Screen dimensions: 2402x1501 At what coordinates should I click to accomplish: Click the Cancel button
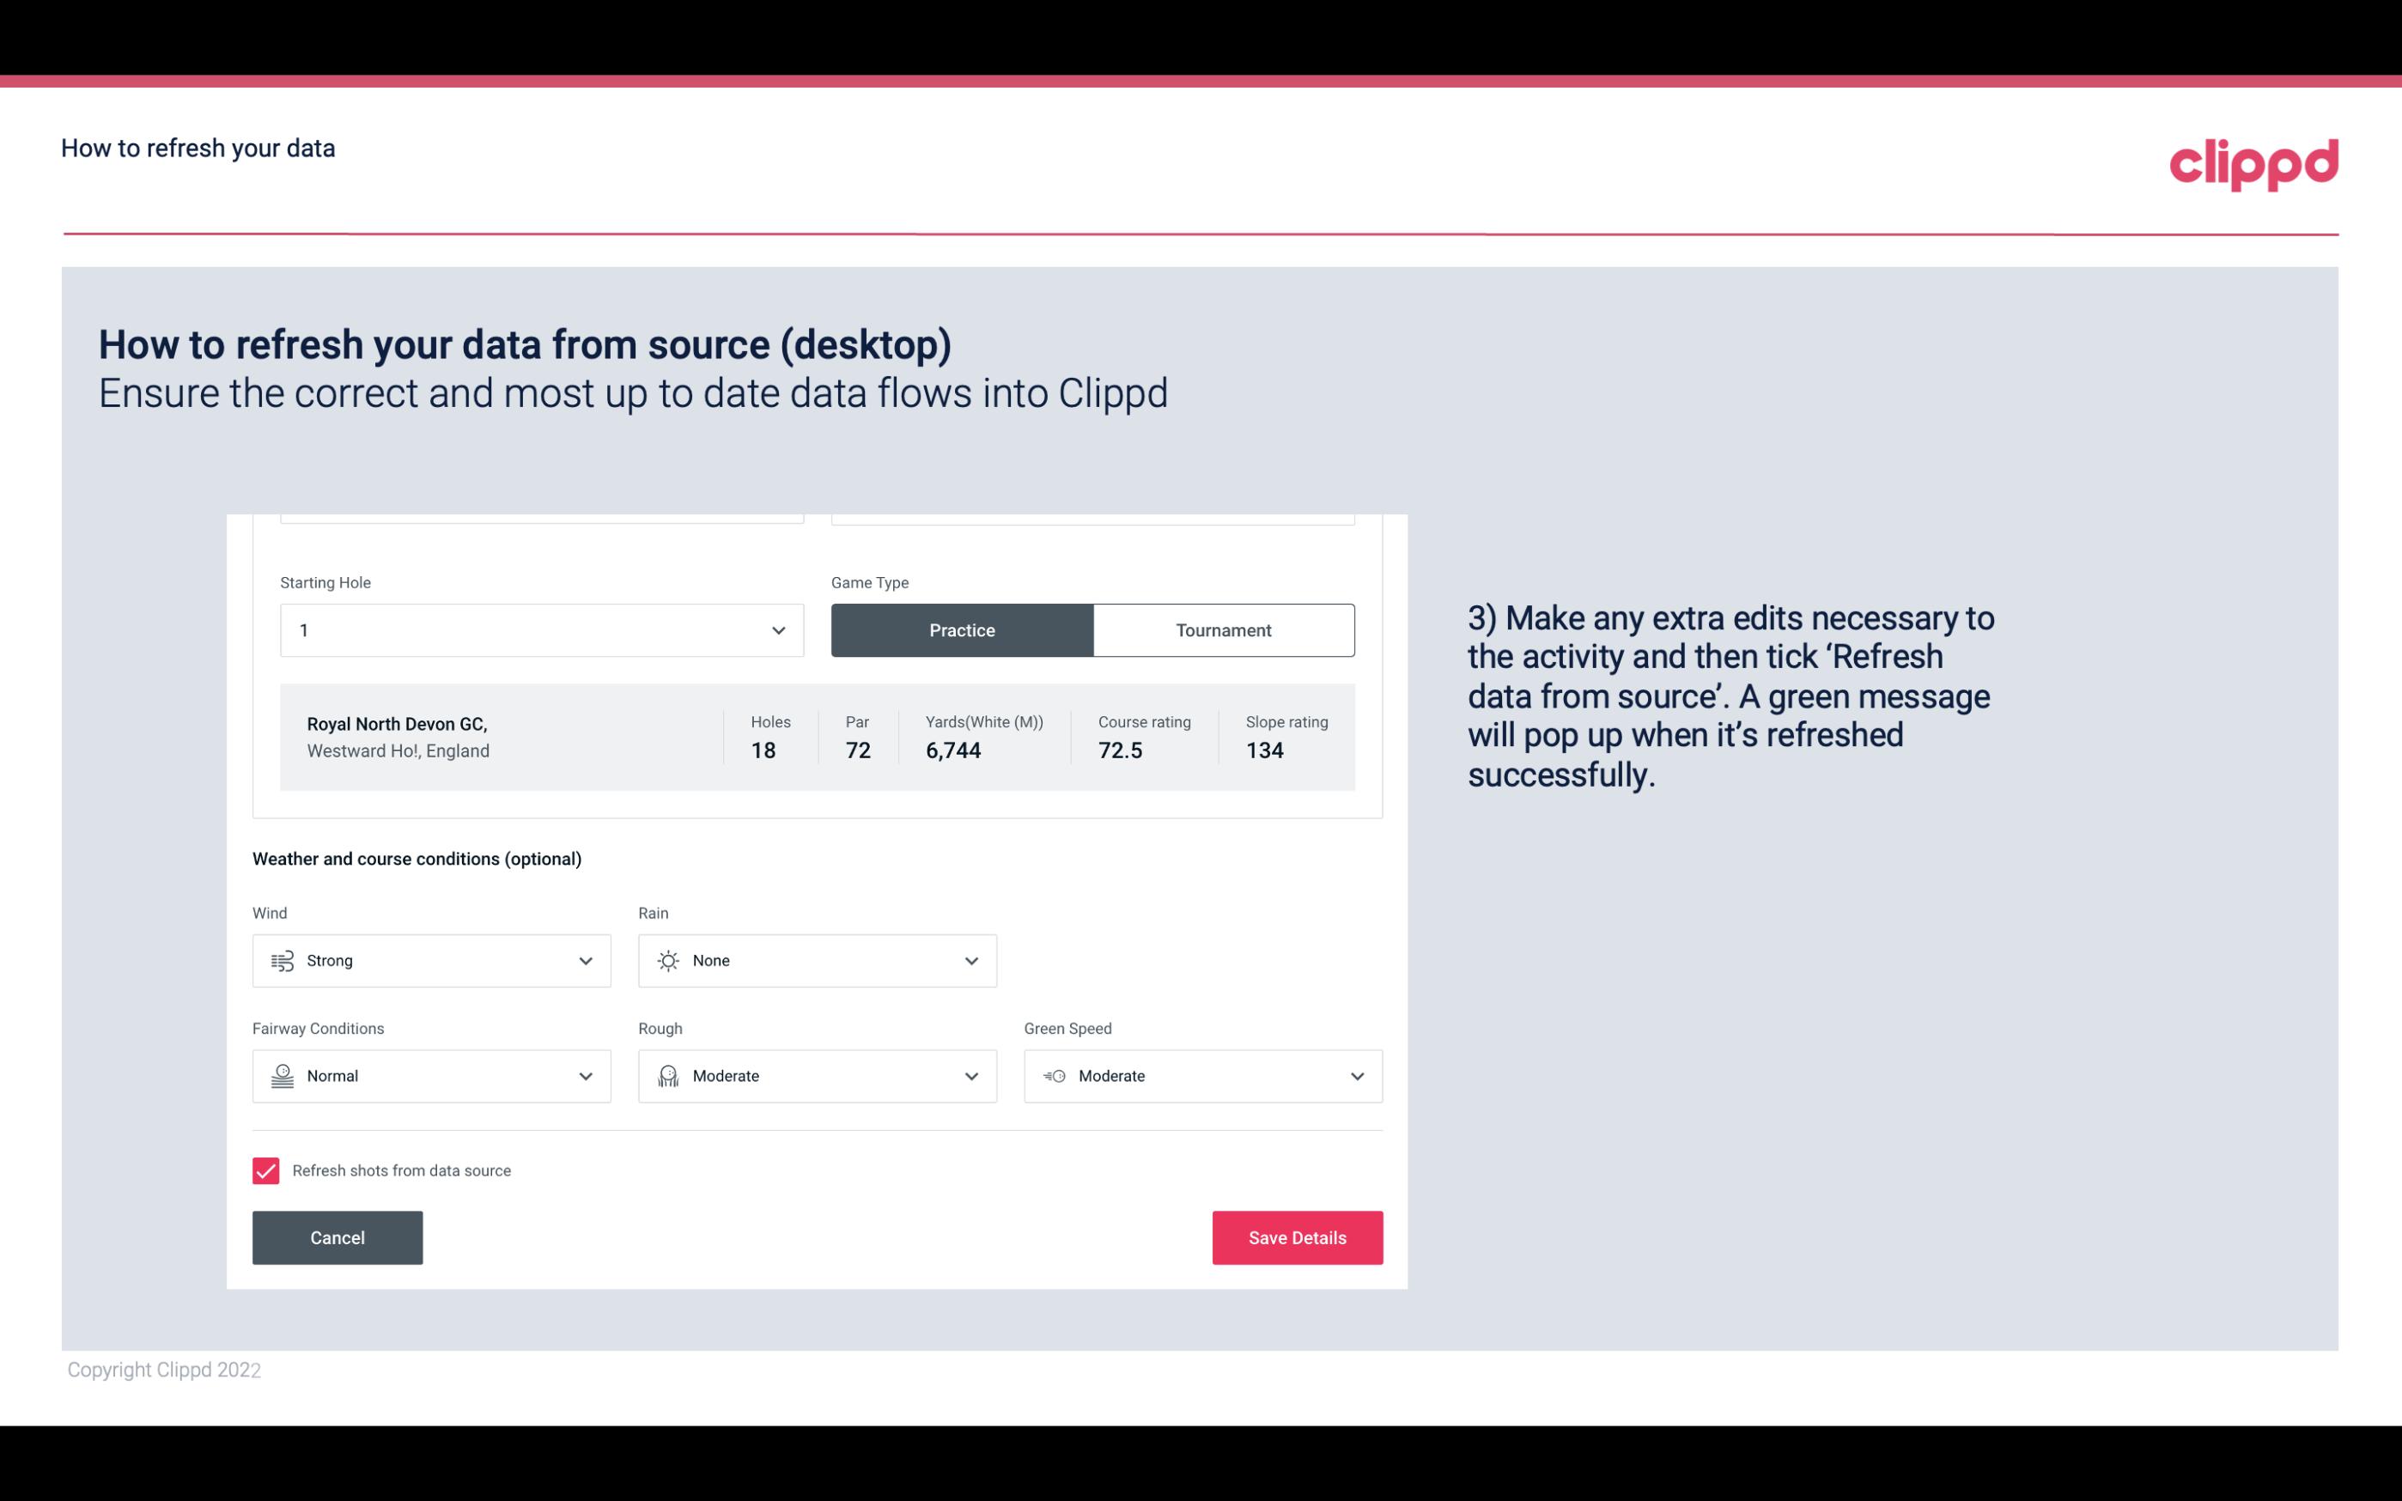point(337,1237)
